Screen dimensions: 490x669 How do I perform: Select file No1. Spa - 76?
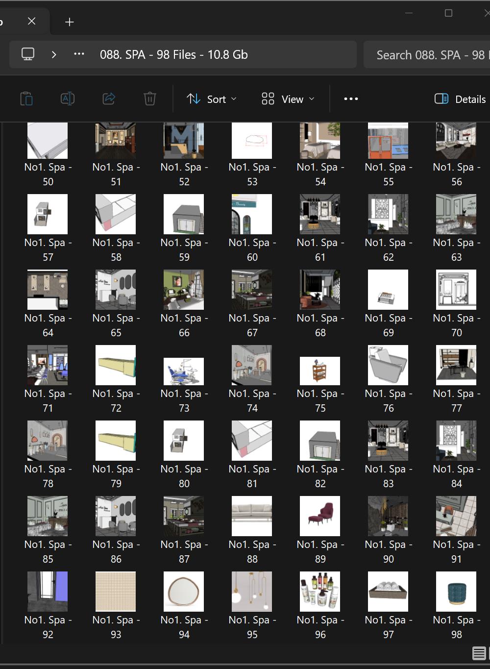pos(388,380)
